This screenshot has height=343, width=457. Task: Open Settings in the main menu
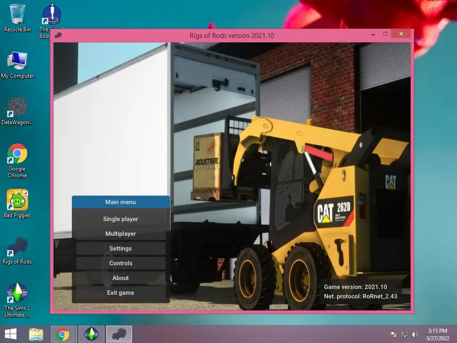click(120, 248)
